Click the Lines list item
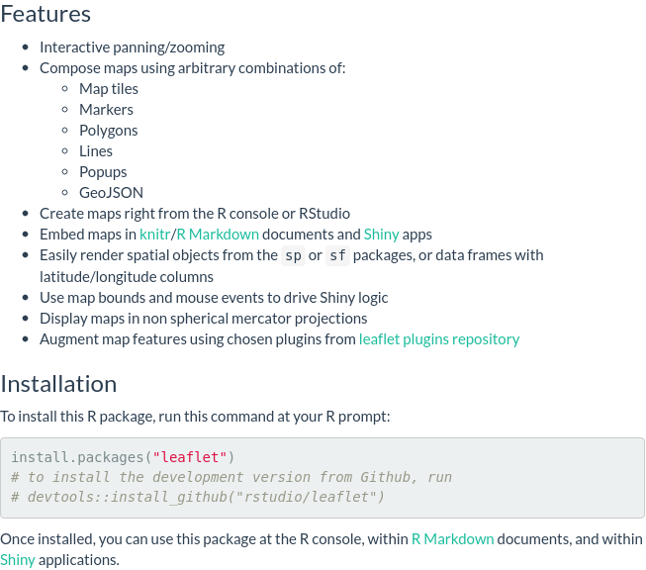 [x=96, y=151]
